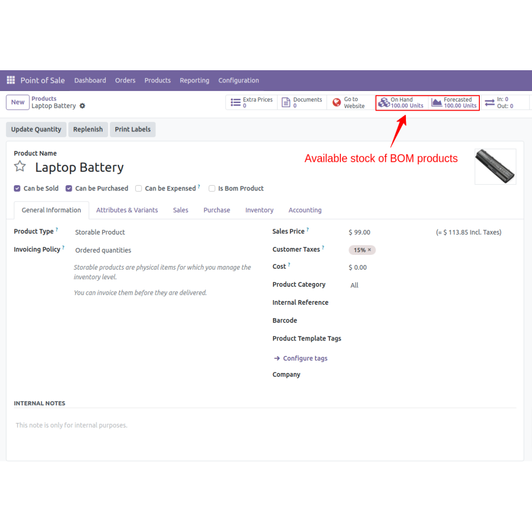Click the Invoicing Policy help question mark
Image resolution: width=532 pixels, height=532 pixels.
click(x=63, y=248)
